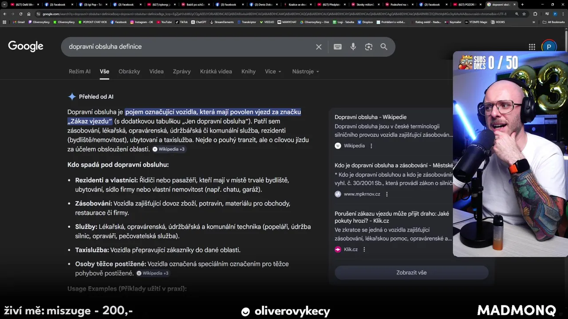Switch to Videa results tab

click(x=156, y=71)
